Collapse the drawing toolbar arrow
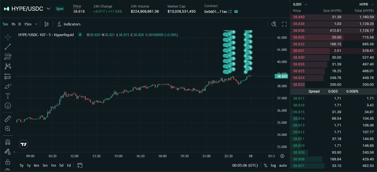Viewport: 377px width, 172px height. pos(14,152)
